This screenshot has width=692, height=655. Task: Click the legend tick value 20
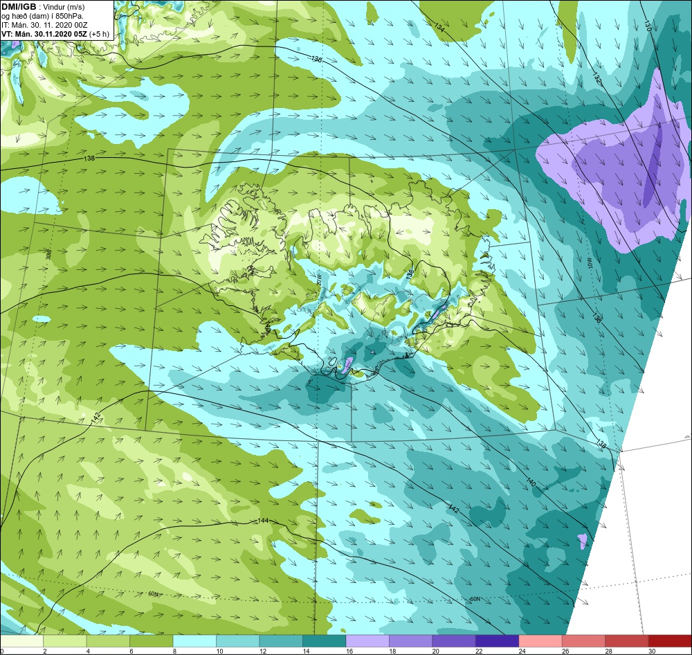[x=435, y=651]
